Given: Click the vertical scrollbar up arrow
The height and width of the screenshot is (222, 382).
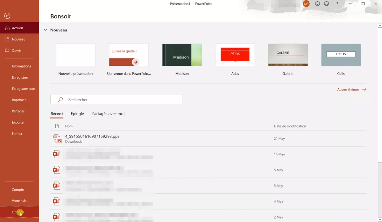Looking at the screenshot, I should coord(379,25).
